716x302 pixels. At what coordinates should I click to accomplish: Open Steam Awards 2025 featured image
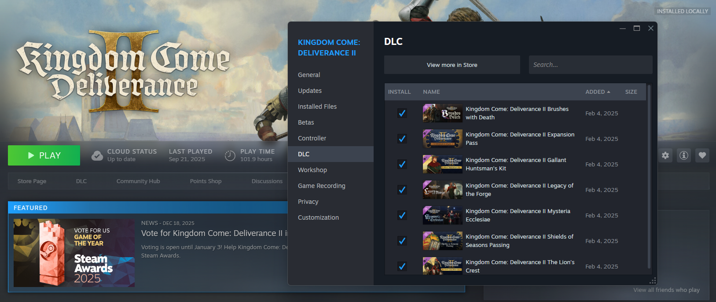coord(74,253)
